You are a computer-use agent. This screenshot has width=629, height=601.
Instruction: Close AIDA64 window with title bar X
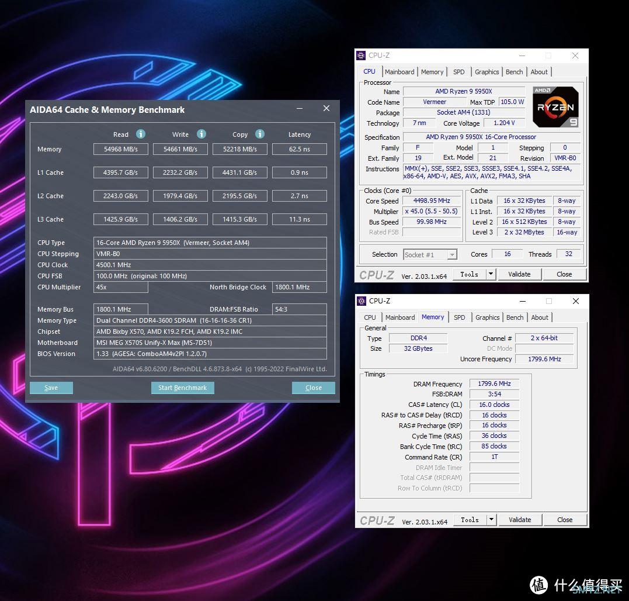coord(326,108)
